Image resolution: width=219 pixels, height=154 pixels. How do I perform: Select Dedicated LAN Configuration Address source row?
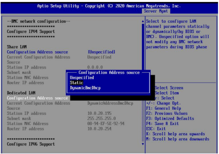click(37, 98)
